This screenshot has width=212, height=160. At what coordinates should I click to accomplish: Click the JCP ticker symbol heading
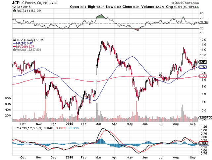pyautogui.click(x=16, y=3)
